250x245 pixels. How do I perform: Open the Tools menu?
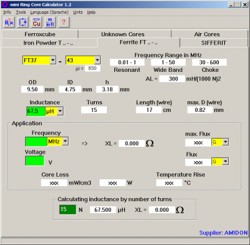point(21,12)
